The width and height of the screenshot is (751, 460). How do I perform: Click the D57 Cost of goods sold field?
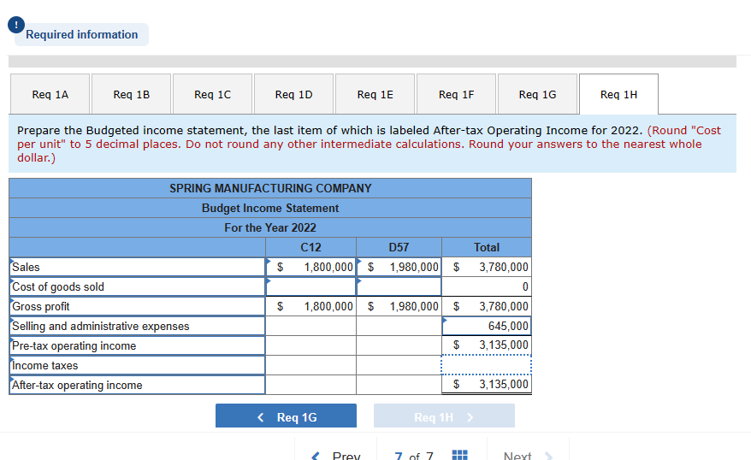click(x=399, y=286)
